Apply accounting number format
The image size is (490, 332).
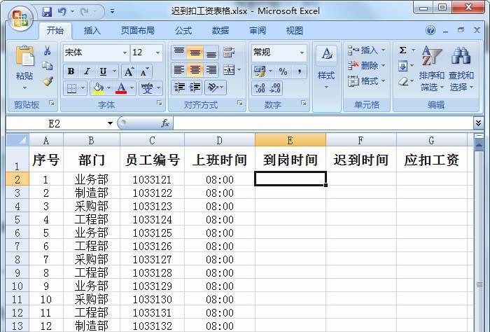click(x=260, y=71)
